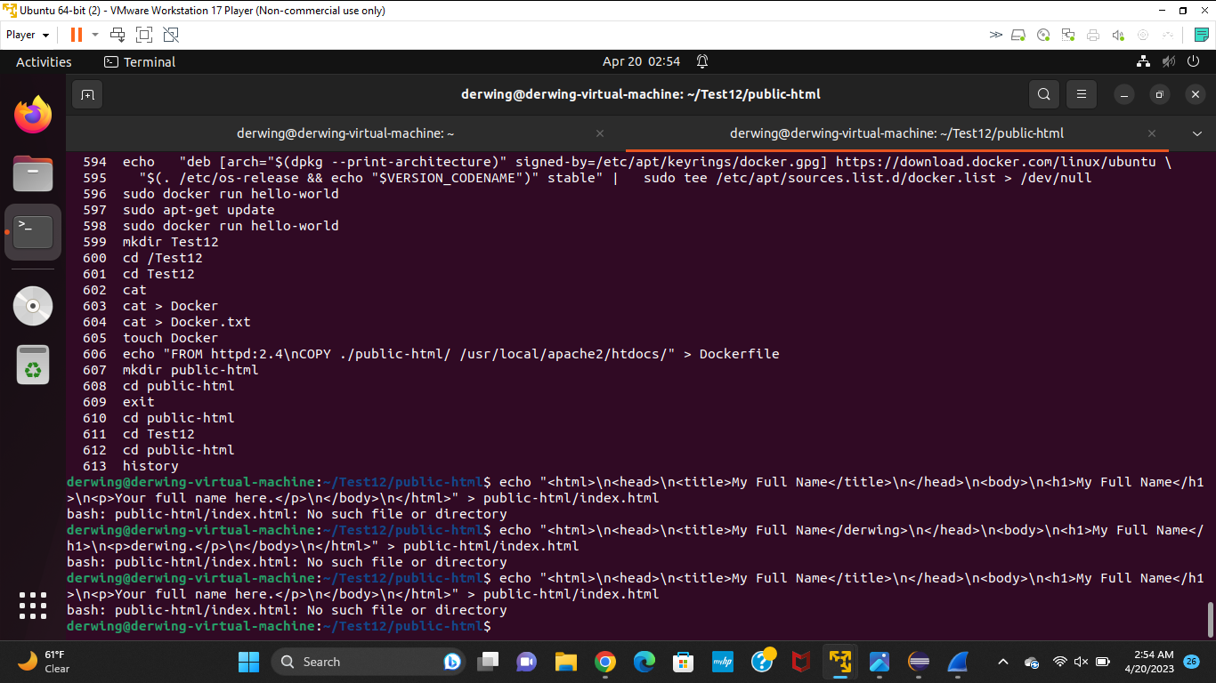
Task: Enter full screen mode in VMware toolbar
Action: click(143, 35)
